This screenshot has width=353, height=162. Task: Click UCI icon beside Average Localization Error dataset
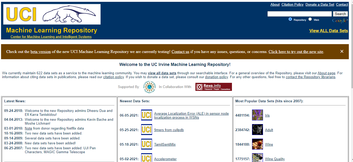click(147, 115)
